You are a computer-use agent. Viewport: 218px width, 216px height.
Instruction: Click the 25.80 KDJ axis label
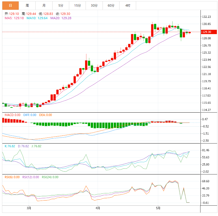point(206,164)
